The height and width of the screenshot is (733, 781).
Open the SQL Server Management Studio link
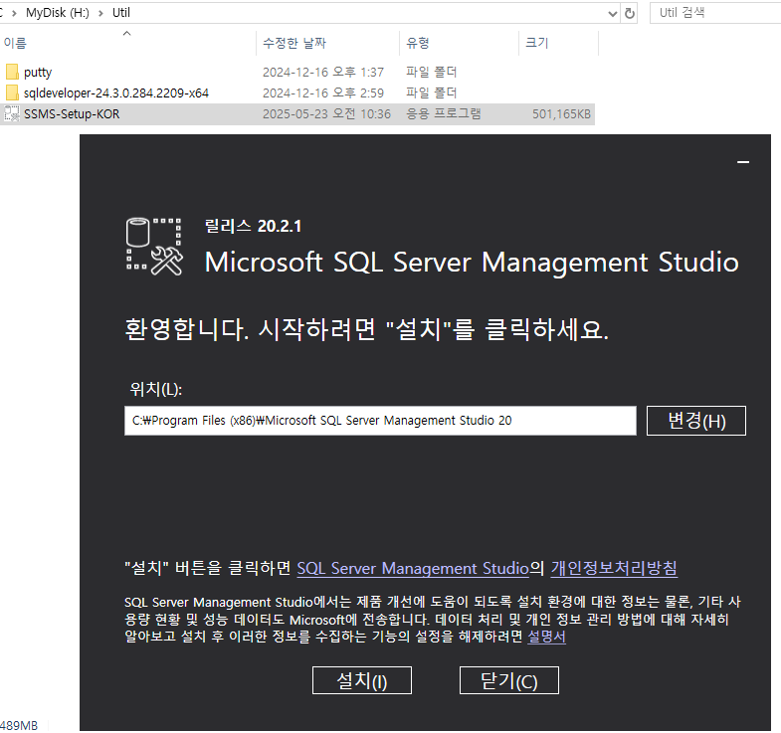413,568
